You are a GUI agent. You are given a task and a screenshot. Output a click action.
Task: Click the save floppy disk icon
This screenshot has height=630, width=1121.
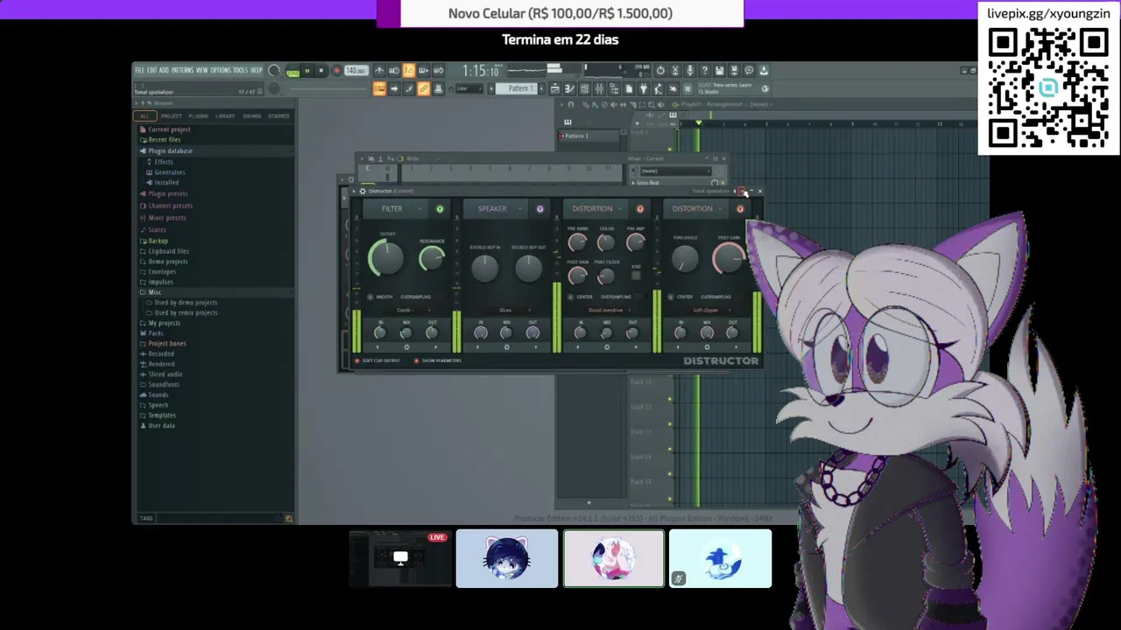[x=719, y=70]
